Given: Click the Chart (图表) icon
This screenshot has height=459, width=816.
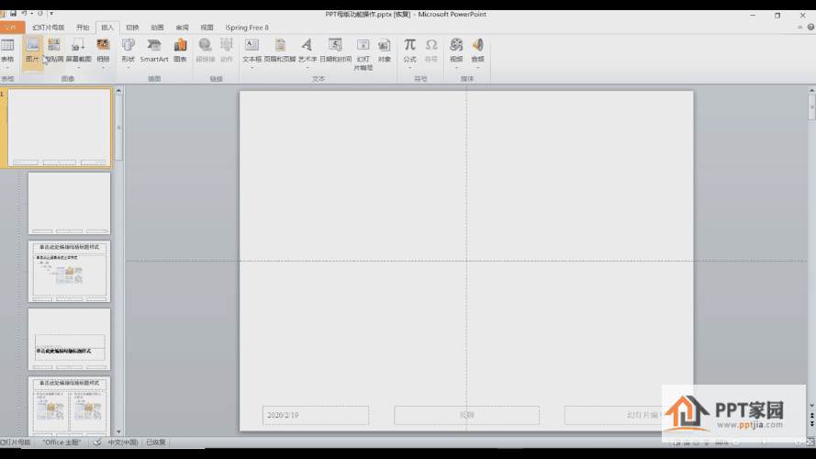Looking at the screenshot, I should 180,51.
